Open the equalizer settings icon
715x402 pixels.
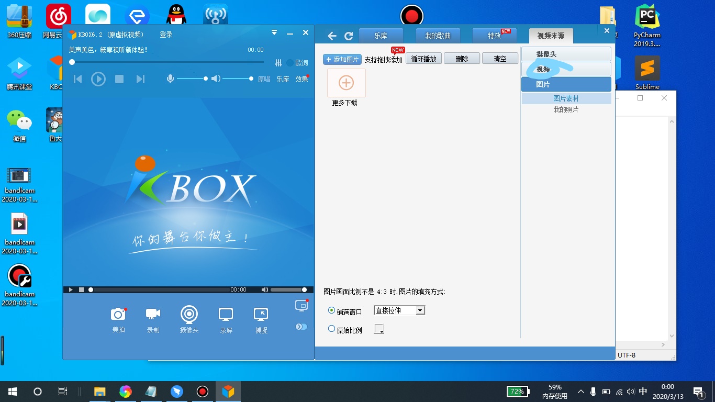[278, 63]
